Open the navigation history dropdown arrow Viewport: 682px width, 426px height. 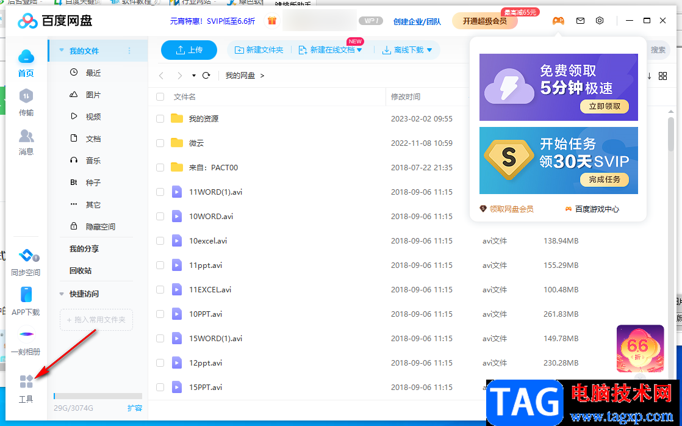pyautogui.click(x=193, y=76)
